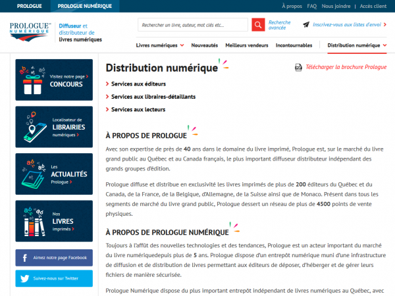
Task: Open the Recherche avancée link
Action: point(279,25)
